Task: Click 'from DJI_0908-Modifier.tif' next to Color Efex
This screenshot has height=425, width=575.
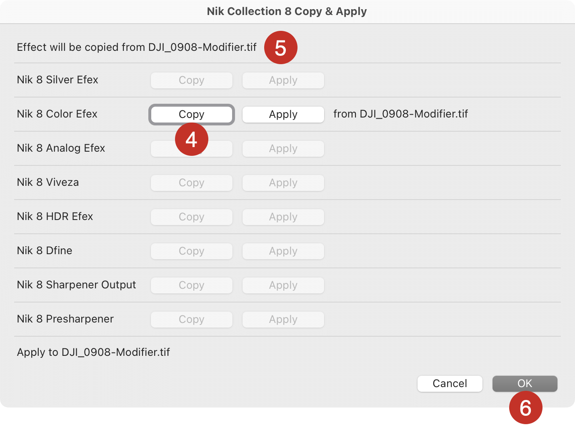Action: click(401, 114)
